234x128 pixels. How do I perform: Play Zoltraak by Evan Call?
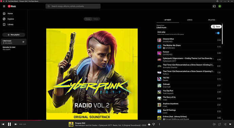click(x=189, y=85)
